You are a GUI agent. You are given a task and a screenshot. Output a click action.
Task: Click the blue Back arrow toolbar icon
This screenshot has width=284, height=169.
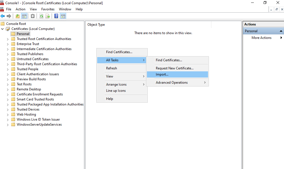coord(3,16)
